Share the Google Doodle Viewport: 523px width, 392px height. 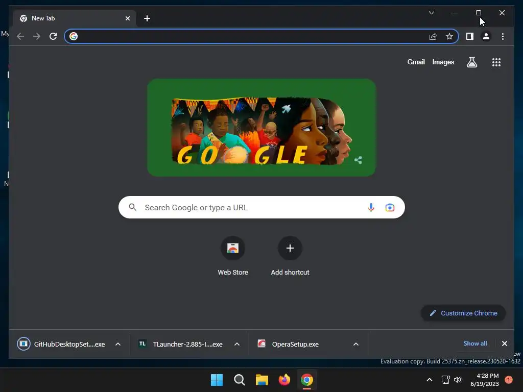pos(358,160)
